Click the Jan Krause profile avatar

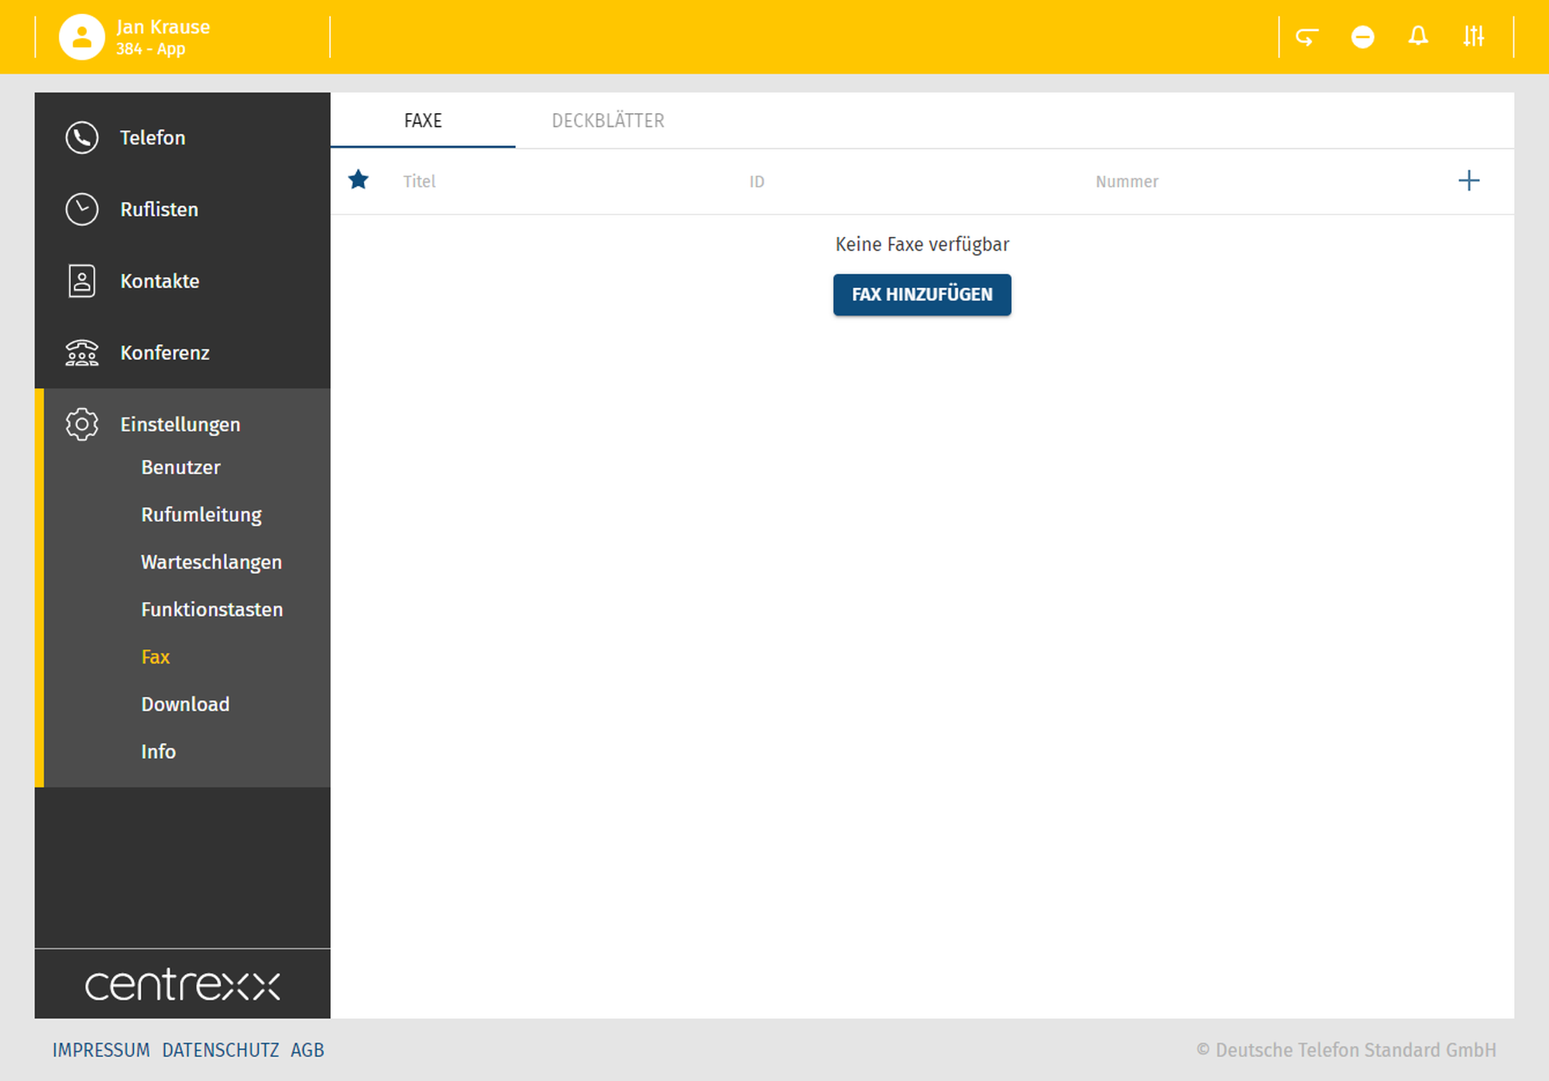pyautogui.click(x=81, y=36)
